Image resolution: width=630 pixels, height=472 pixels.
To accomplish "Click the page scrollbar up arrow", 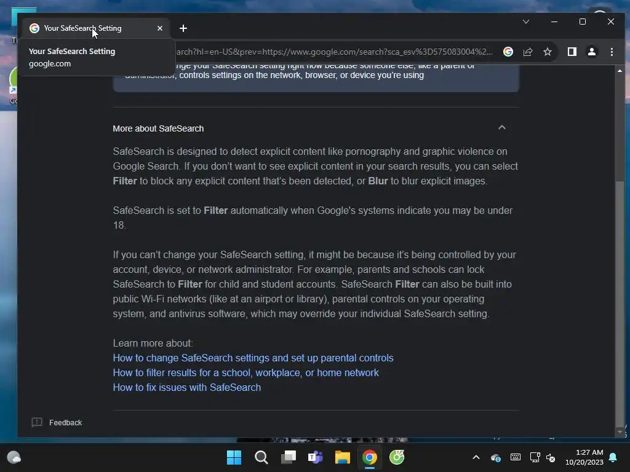I will [620, 71].
